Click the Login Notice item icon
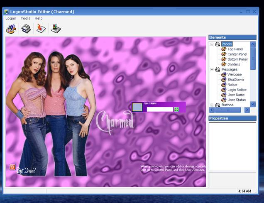Screen dimensions: 264x203 tap(224, 90)
